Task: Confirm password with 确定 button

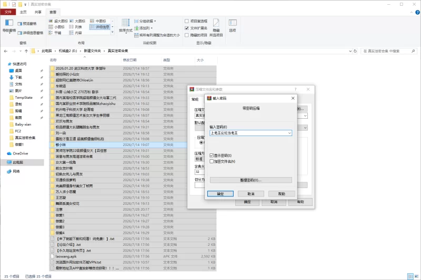Action: click(220, 194)
